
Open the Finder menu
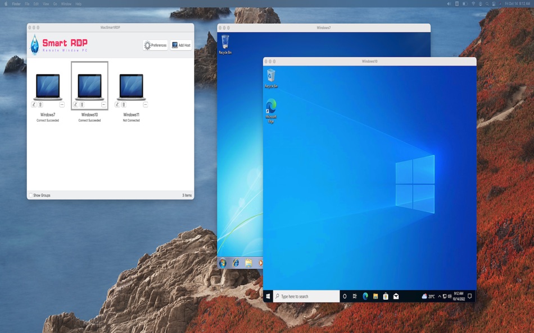16,4
